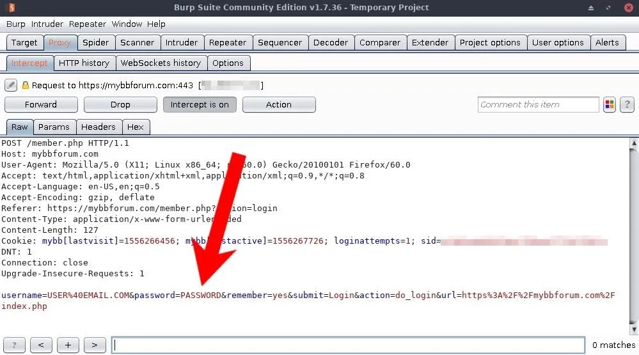Click the Upgrade-Insecure-Requests: 1 line
This screenshot has width=639, height=355.
tap(72, 274)
